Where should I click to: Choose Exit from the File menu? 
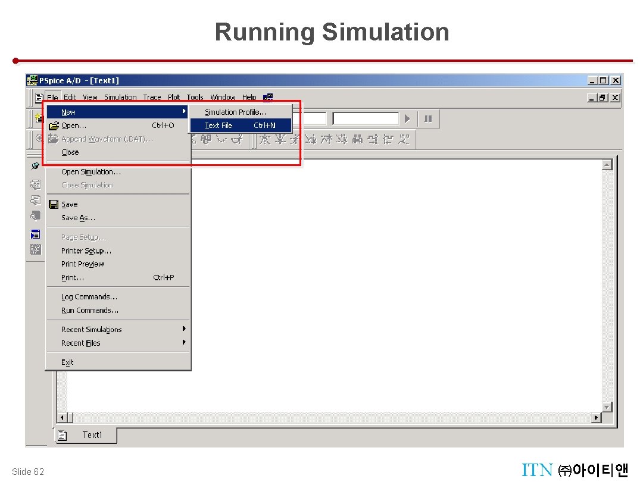[117, 362]
